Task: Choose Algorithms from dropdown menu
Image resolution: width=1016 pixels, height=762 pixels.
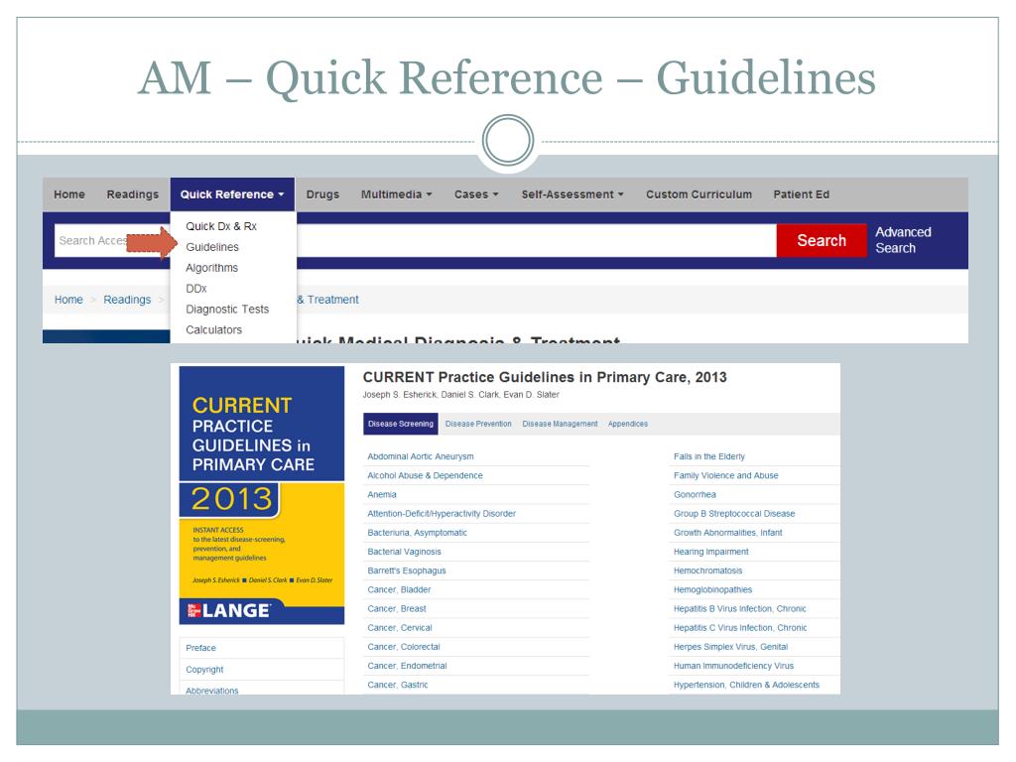Action: click(x=212, y=268)
